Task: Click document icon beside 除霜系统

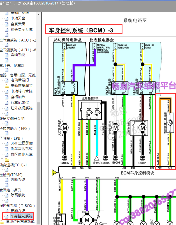Action: (x=7, y=195)
